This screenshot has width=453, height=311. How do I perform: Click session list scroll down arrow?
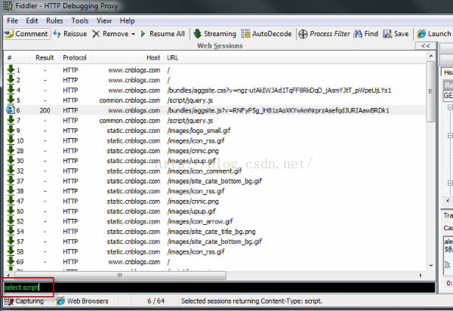pyautogui.click(x=431, y=266)
